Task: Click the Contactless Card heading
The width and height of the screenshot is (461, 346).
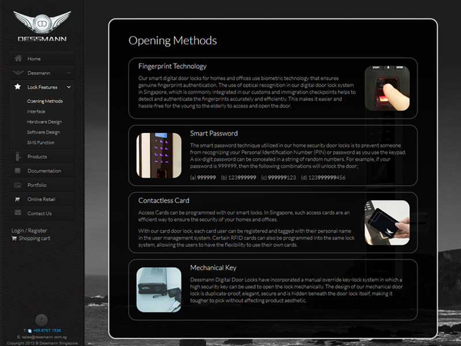Action: tap(164, 200)
